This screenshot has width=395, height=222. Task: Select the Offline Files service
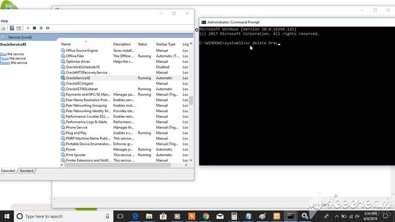[x=75, y=56]
